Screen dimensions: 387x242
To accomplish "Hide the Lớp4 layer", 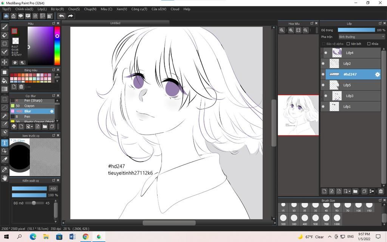I will (x=326, y=53).
